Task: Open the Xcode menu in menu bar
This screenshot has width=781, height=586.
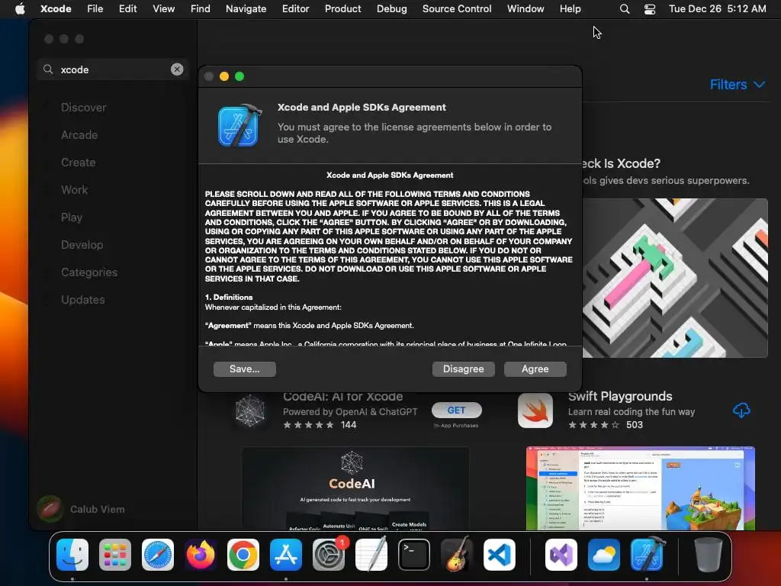Action: [x=56, y=8]
